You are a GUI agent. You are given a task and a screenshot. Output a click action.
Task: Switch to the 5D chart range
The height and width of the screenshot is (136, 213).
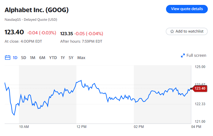click(24, 58)
